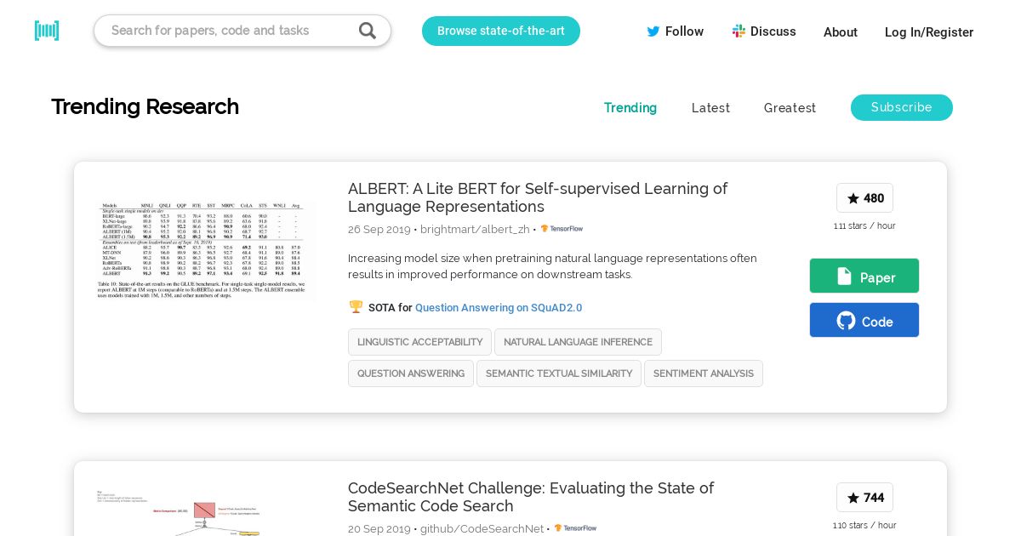This screenshot has height=536, width=1021.
Task: Subscribe to trending research
Action: (x=902, y=107)
